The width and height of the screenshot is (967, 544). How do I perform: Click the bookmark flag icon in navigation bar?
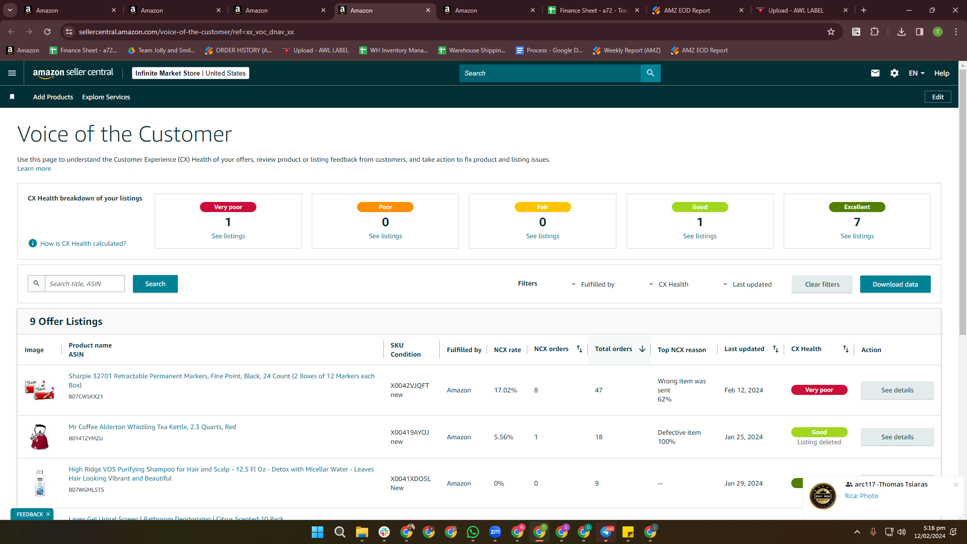coord(12,97)
